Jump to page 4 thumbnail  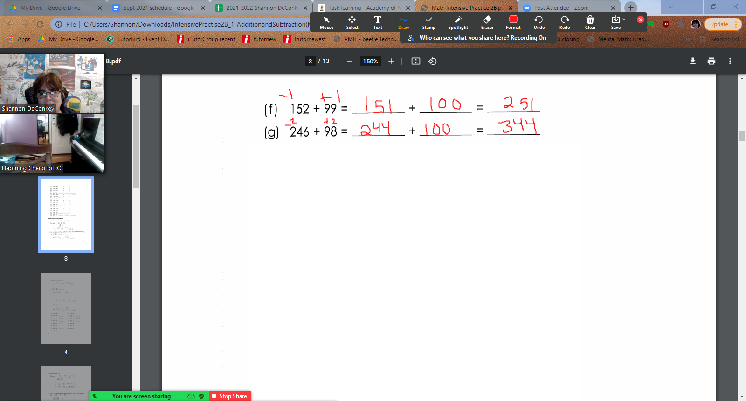point(66,308)
